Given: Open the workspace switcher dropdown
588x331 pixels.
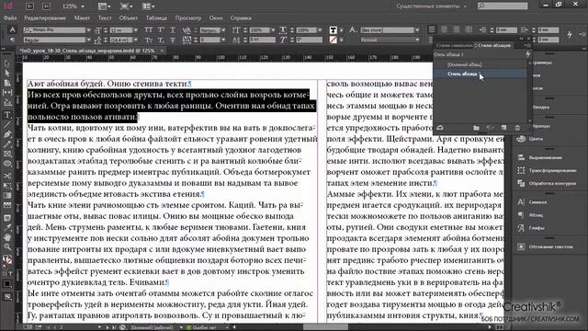Looking at the screenshot, I should (x=432, y=6).
